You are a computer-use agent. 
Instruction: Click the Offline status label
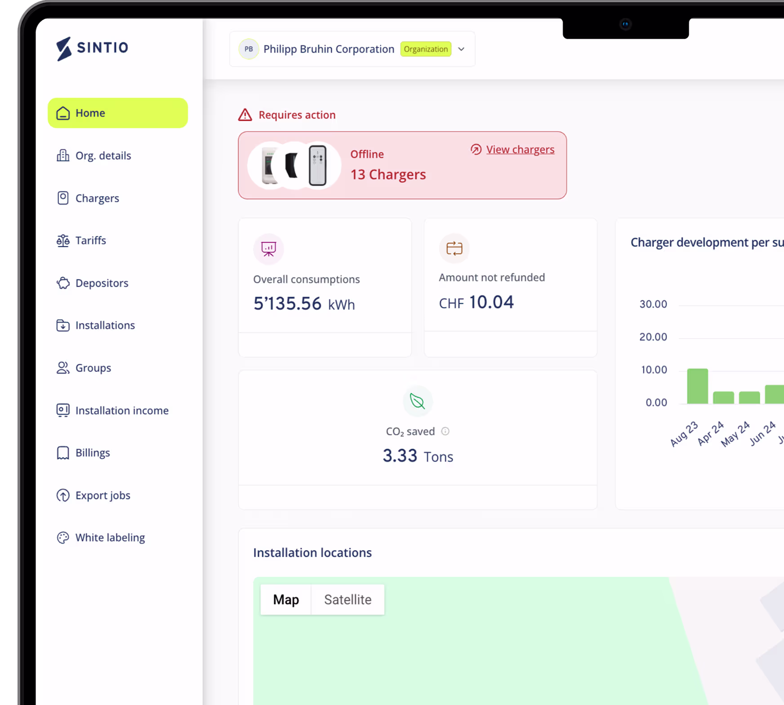[x=367, y=154]
